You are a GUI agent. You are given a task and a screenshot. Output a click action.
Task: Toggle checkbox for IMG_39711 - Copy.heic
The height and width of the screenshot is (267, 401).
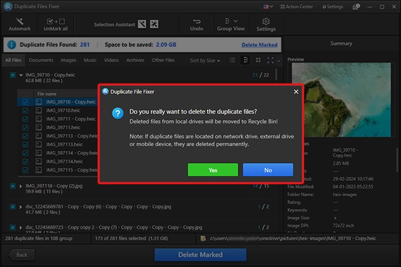(25, 119)
